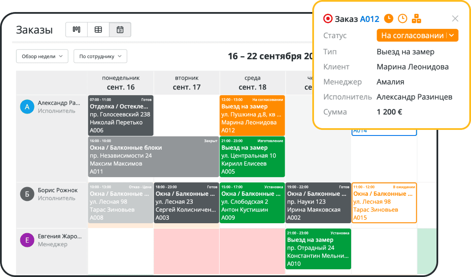Click the outlined clock icon
The image size is (471, 277).
[402, 18]
